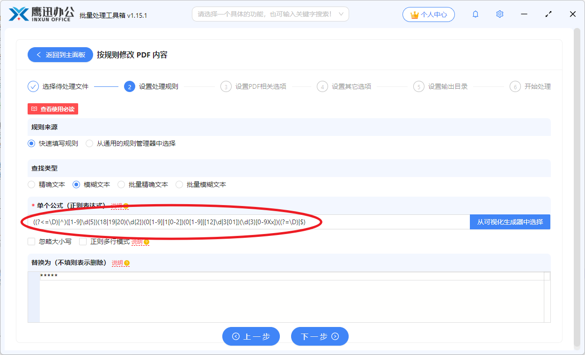Open 说明 link beside 正则多行模式
This screenshot has height=355, width=585.
click(x=137, y=242)
